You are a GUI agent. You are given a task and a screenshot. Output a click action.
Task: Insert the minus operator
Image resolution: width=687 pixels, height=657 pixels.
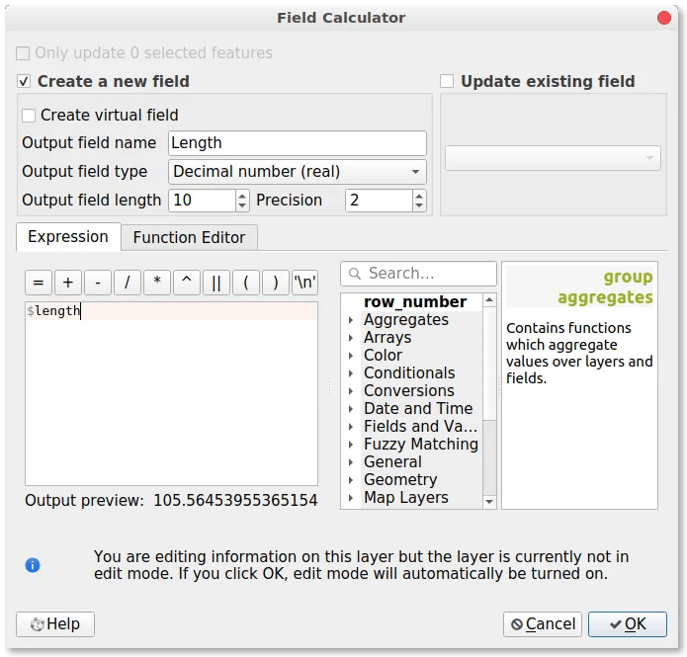click(97, 283)
